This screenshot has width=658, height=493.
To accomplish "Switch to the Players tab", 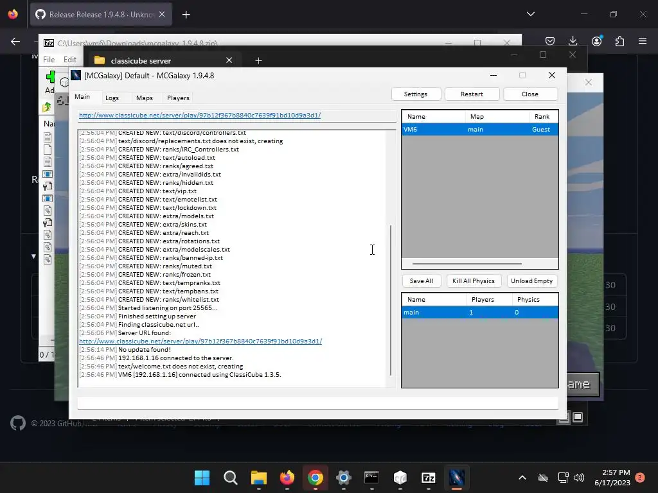I will pos(178,98).
